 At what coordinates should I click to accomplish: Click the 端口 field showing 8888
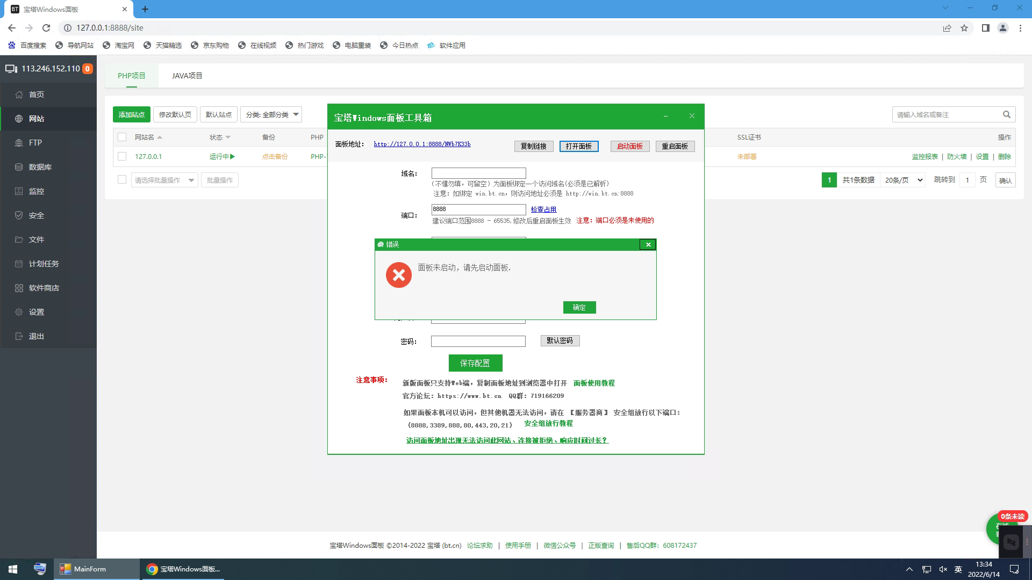pos(479,209)
